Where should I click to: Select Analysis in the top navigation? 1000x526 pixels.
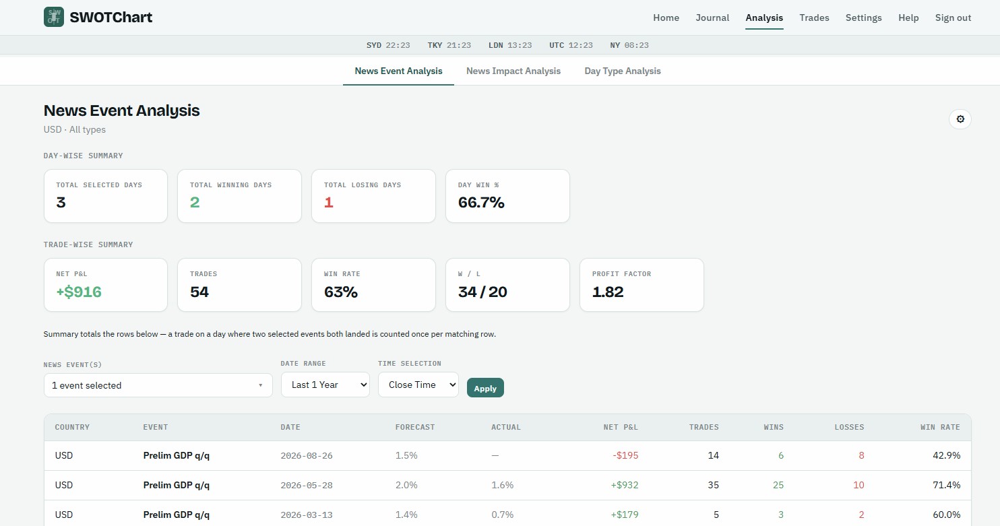click(x=764, y=18)
